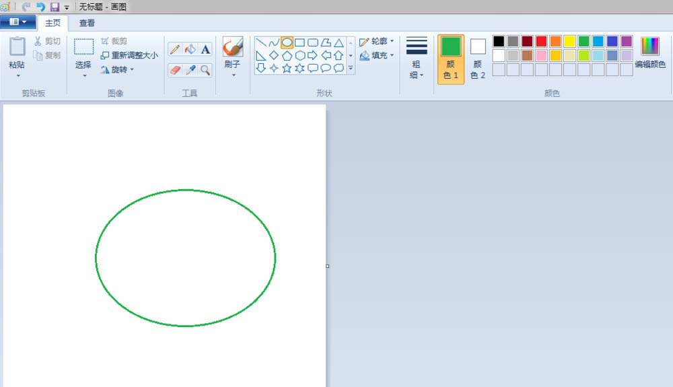Image resolution: width=673 pixels, height=387 pixels.
Task: Choose the Right arrow shape
Action: (313, 55)
